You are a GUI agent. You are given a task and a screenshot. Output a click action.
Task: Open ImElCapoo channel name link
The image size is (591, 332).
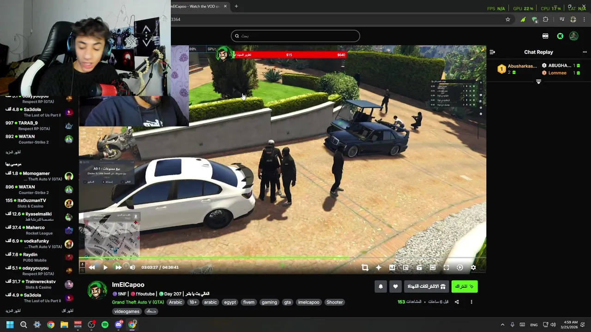click(x=128, y=285)
